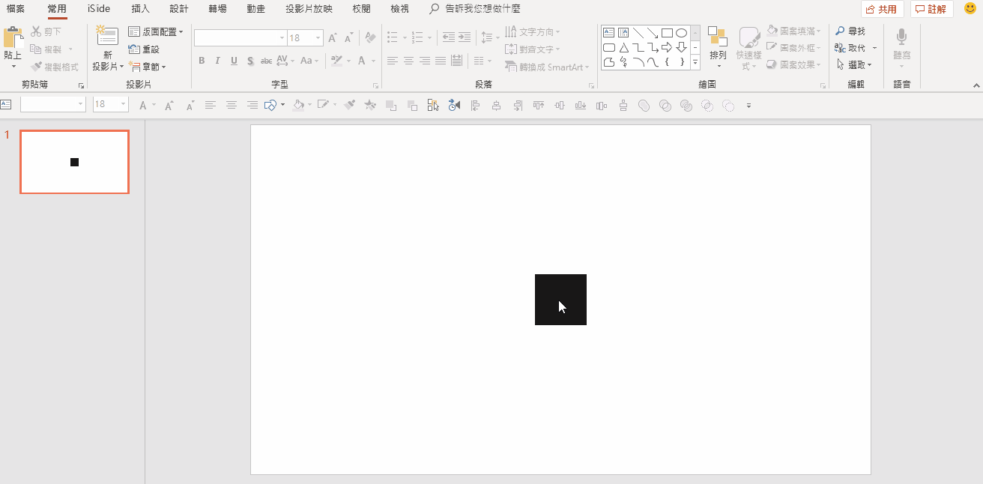
Task: Select the down block arrow shape
Action: click(681, 47)
